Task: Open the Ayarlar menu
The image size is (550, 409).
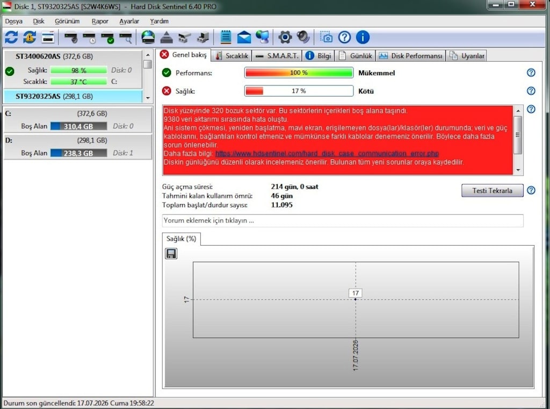Action: click(129, 21)
